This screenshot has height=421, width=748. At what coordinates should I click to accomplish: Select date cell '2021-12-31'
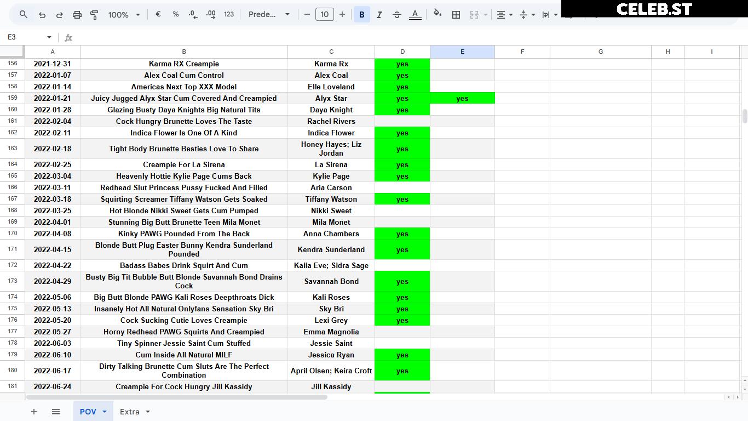point(53,64)
